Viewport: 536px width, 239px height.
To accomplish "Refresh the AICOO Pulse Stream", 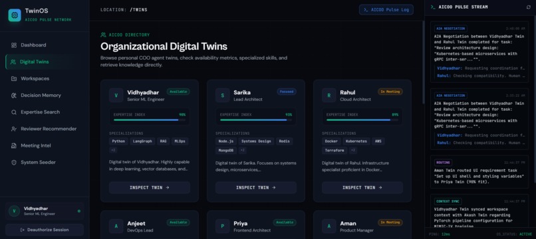I will pos(529,7).
